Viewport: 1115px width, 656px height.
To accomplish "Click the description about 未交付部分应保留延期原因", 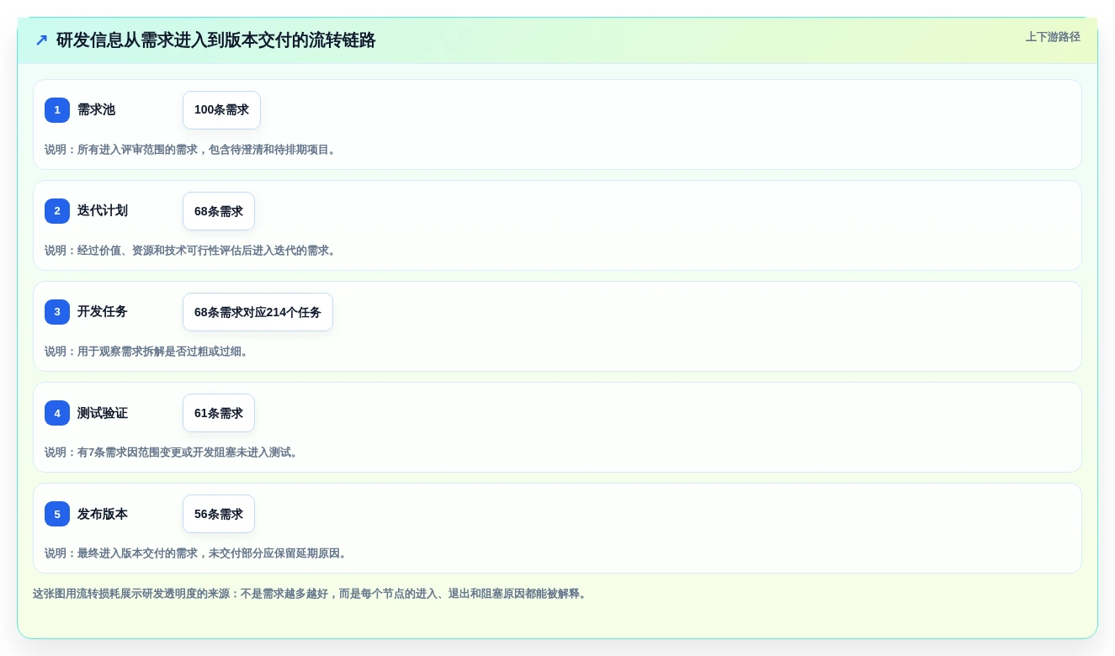I will [x=197, y=553].
